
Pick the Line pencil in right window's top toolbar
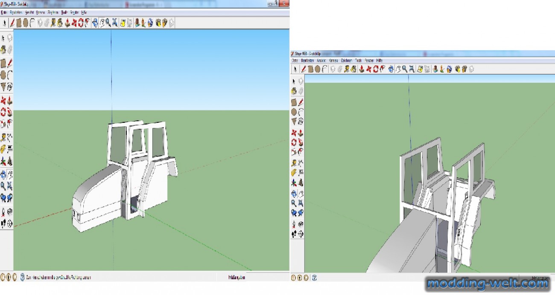(304, 69)
